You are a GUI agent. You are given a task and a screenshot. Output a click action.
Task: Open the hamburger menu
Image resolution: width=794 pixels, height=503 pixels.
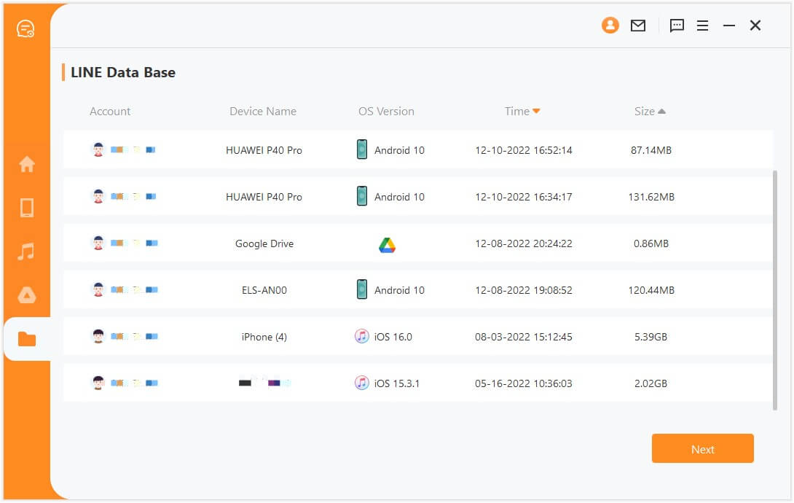click(702, 26)
